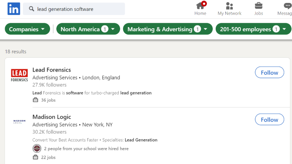Open the Madison Logic company name link
Image resolution: width=292 pixels, height=164 pixels.
click(52, 117)
